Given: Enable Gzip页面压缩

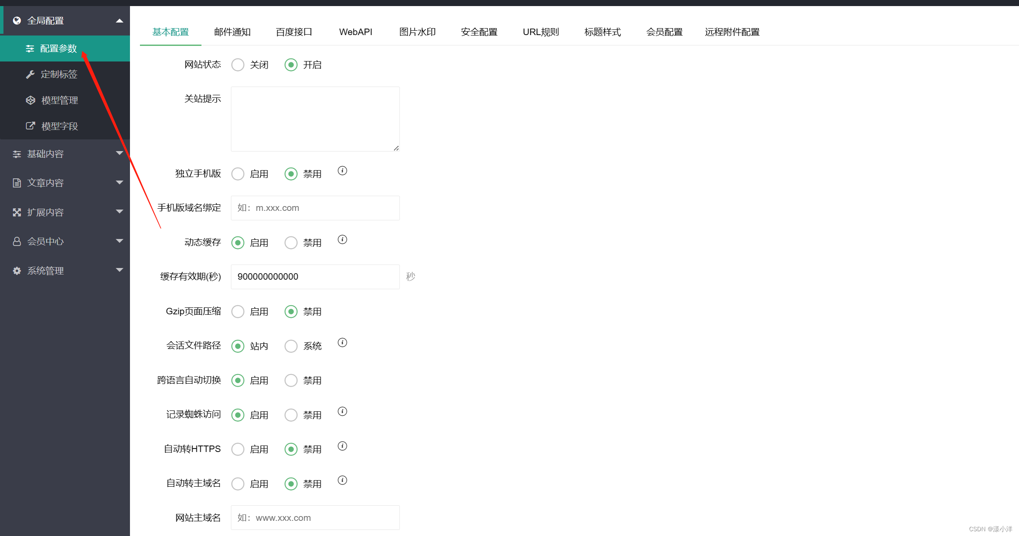Looking at the screenshot, I should pos(237,311).
